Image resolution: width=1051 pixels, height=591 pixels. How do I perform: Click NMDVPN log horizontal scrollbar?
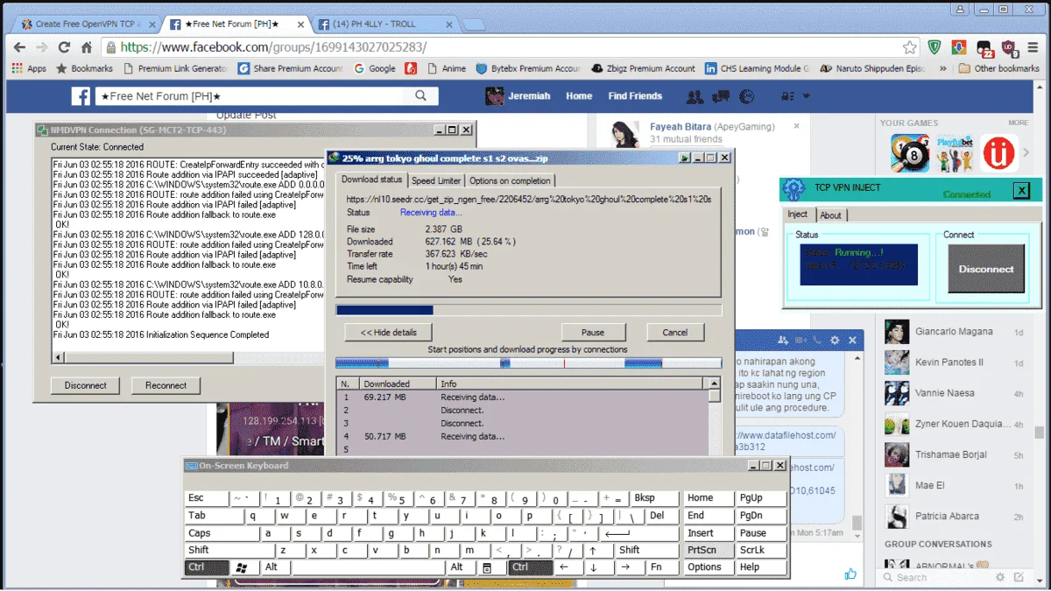point(187,358)
